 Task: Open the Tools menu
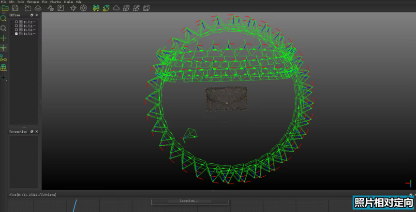pyautogui.click(x=21, y=2)
